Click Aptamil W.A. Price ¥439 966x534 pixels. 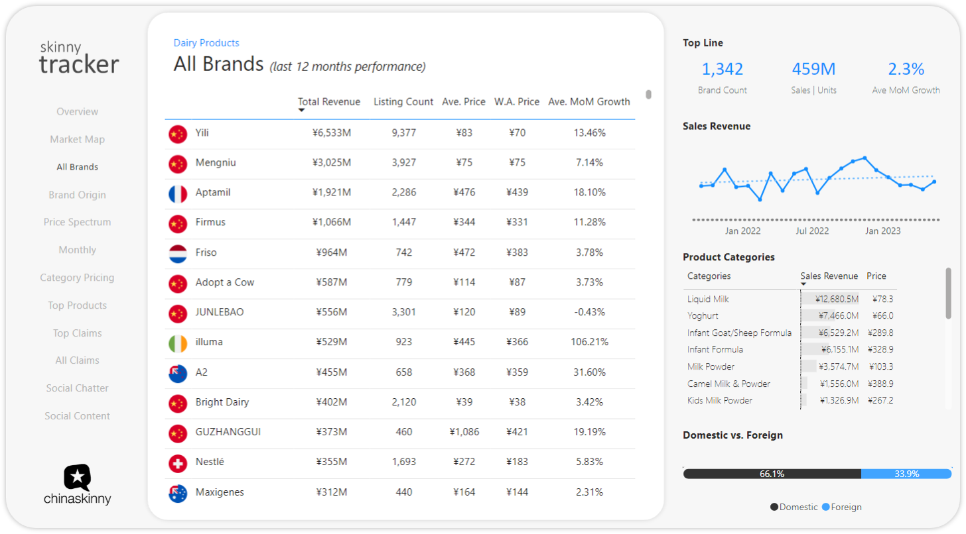point(517,193)
